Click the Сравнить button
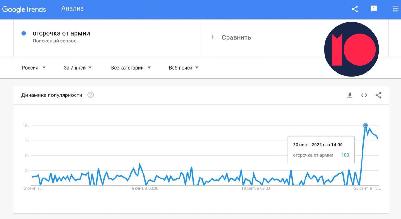 [x=236, y=37]
